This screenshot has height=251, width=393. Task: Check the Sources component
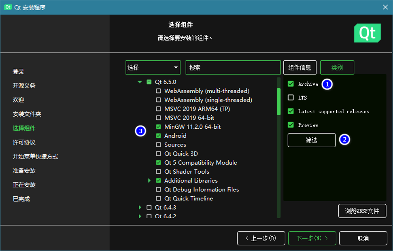click(x=158, y=145)
